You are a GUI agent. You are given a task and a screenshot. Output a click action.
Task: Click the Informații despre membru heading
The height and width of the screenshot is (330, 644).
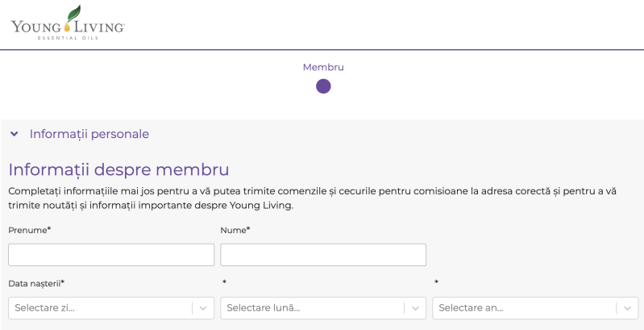coord(118,169)
